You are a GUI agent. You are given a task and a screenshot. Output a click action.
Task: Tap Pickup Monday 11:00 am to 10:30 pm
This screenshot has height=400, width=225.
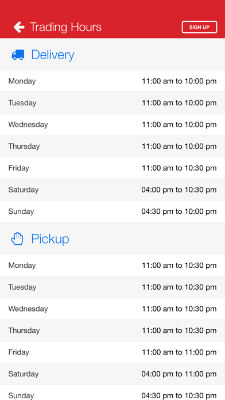[113, 266]
